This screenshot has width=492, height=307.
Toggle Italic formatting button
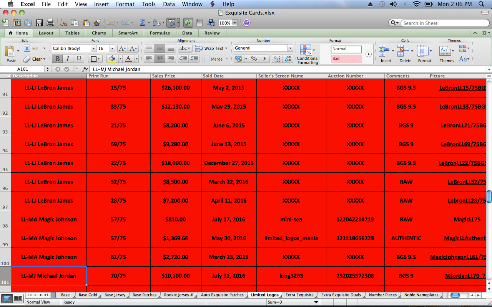(x=68, y=59)
